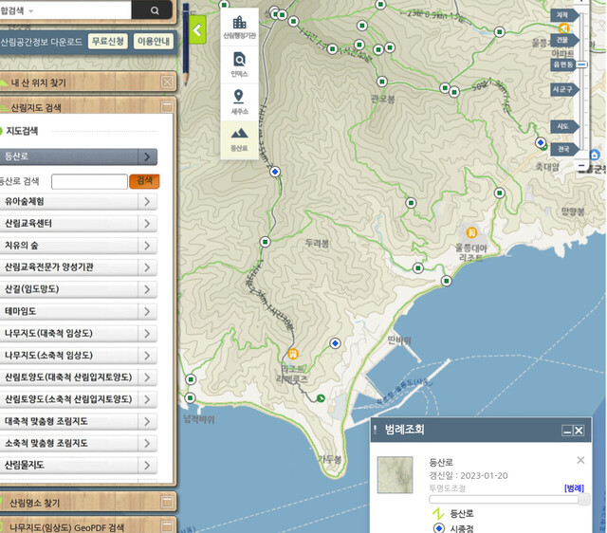
Task: Jump to 읍면동 zoom level
Action: tap(564, 64)
